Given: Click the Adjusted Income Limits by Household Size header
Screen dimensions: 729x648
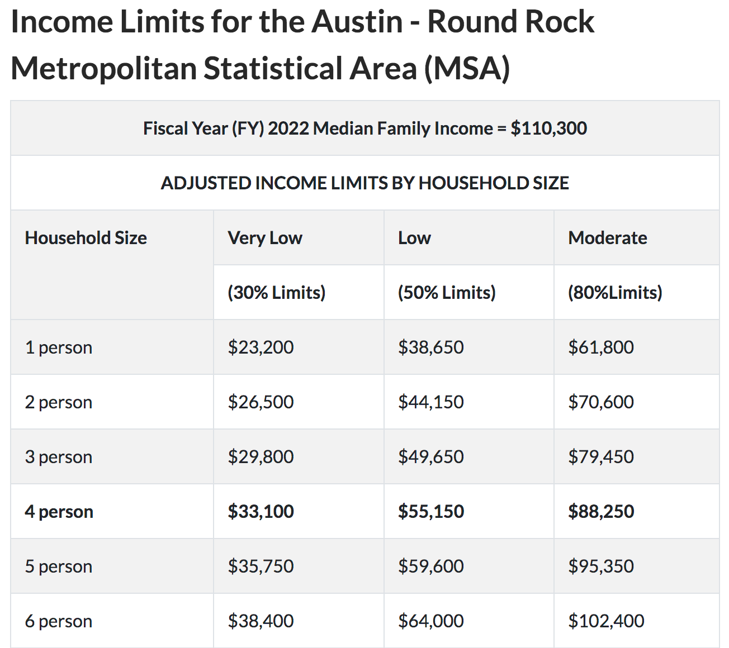Looking at the screenshot, I should 365,183.
